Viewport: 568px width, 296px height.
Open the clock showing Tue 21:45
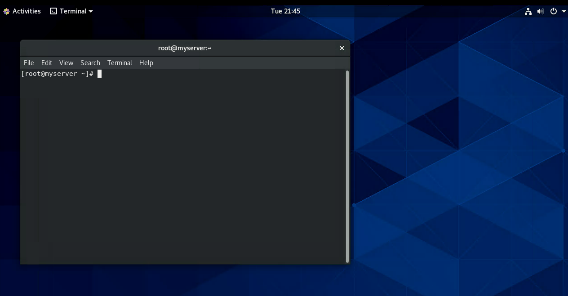click(x=285, y=11)
